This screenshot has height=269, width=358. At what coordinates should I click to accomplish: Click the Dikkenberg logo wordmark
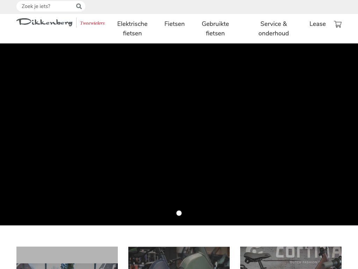coord(44,22)
